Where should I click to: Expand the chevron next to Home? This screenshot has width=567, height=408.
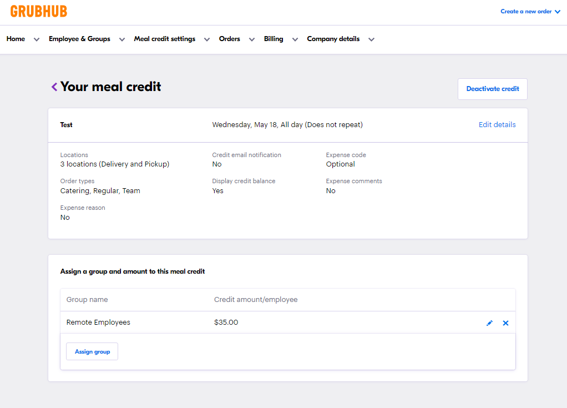point(37,39)
